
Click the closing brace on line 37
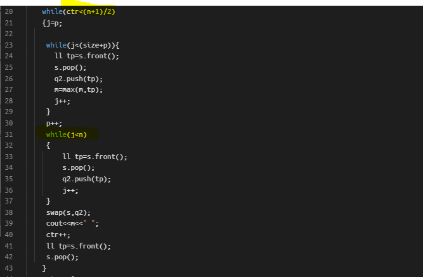coord(48,201)
